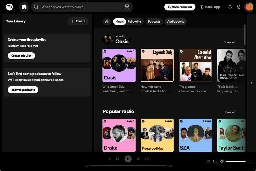
Task: Click Create playlist button
Action: pyautogui.click(x=21, y=56)
